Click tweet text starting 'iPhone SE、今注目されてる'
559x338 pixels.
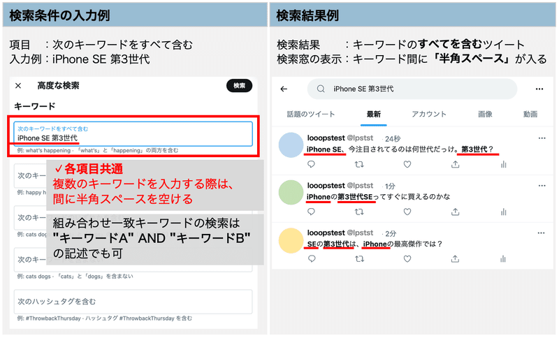click(400, 149)
